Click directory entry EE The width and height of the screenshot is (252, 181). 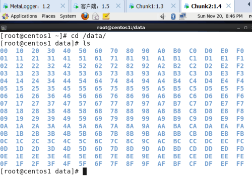point(224,156)
